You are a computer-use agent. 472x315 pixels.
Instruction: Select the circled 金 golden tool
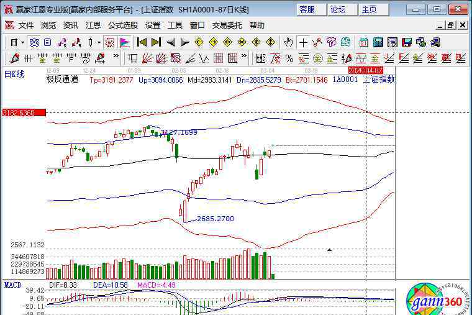(317, 58)
